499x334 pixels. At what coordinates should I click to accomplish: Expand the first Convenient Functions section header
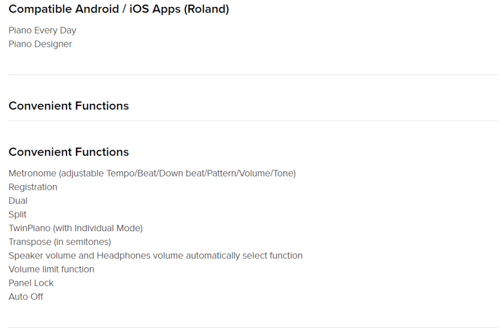click(x=69, y=106)
